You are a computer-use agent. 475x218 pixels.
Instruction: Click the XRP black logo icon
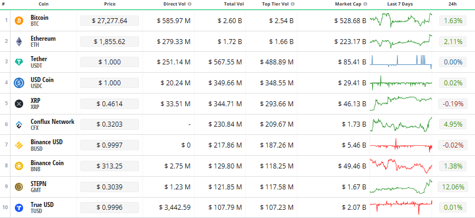(19, 103)
